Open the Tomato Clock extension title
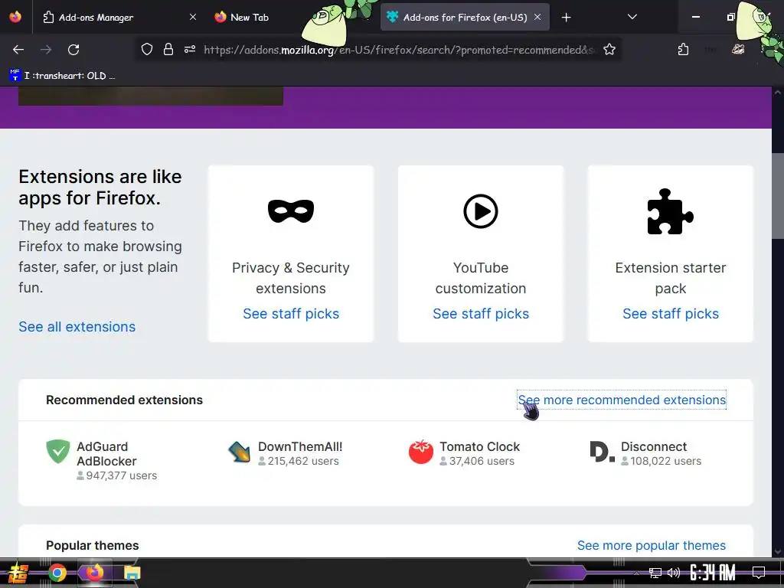The image size is (784, 588). 479,446
